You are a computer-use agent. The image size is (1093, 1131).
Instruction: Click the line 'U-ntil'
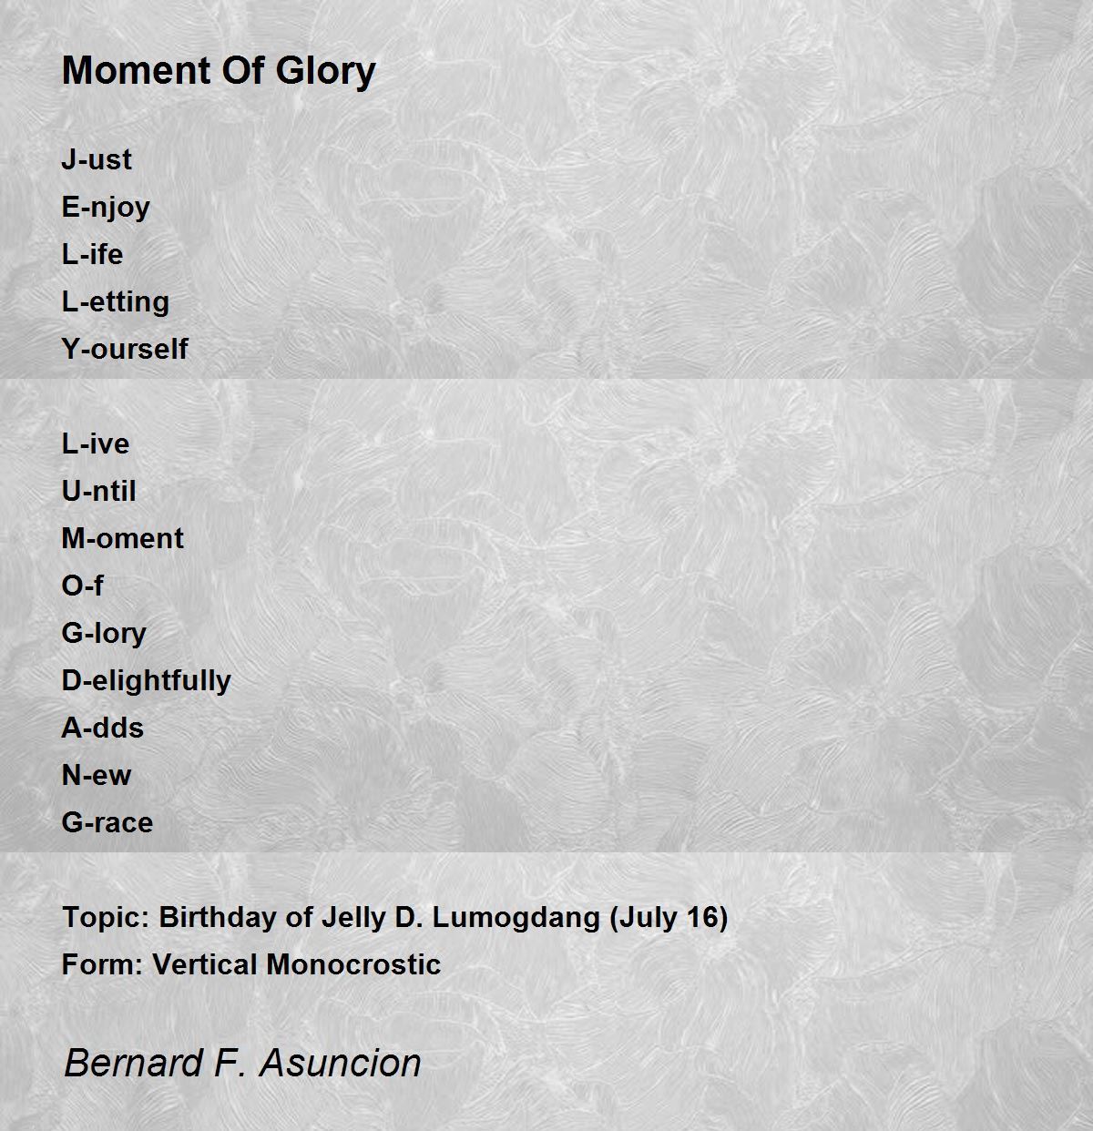coord(98,491)
